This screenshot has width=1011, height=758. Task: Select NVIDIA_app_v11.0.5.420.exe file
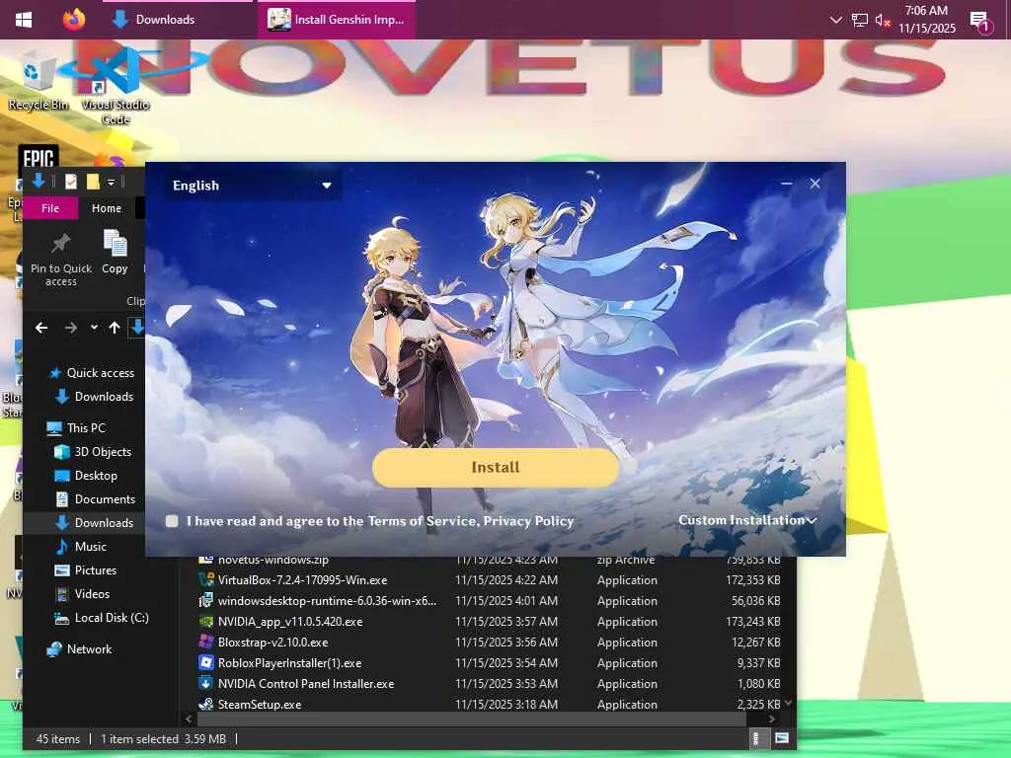tap(290, 622)
